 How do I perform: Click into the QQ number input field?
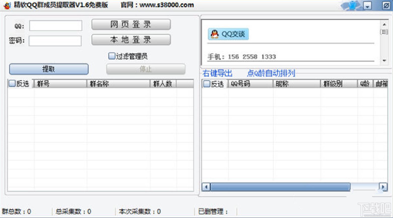coord(56,26)
